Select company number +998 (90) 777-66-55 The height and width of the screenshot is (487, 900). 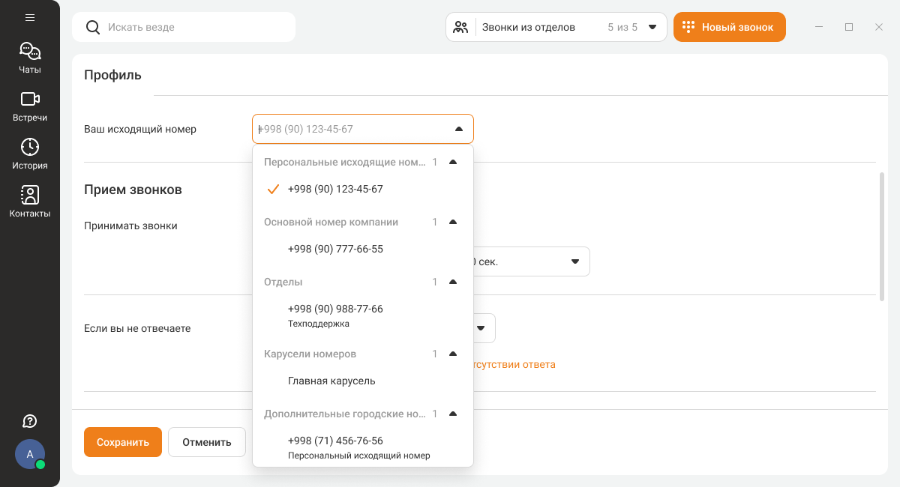tap(335, 249)
